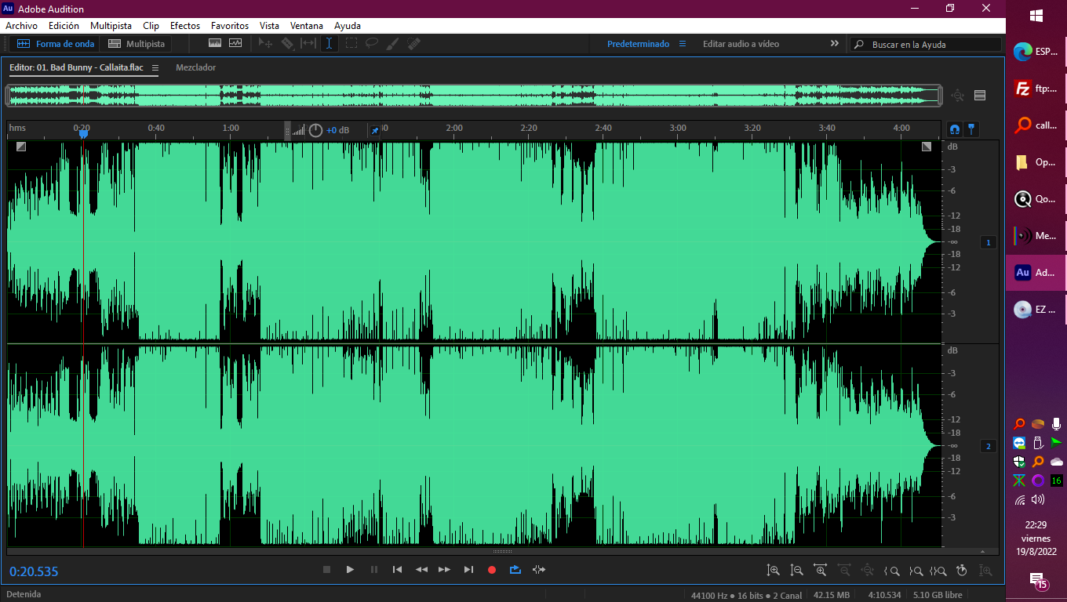1067x602 pixels.
Task: Click the Windows Start button
Action: pyautogui.click(x=1036, y=16)
